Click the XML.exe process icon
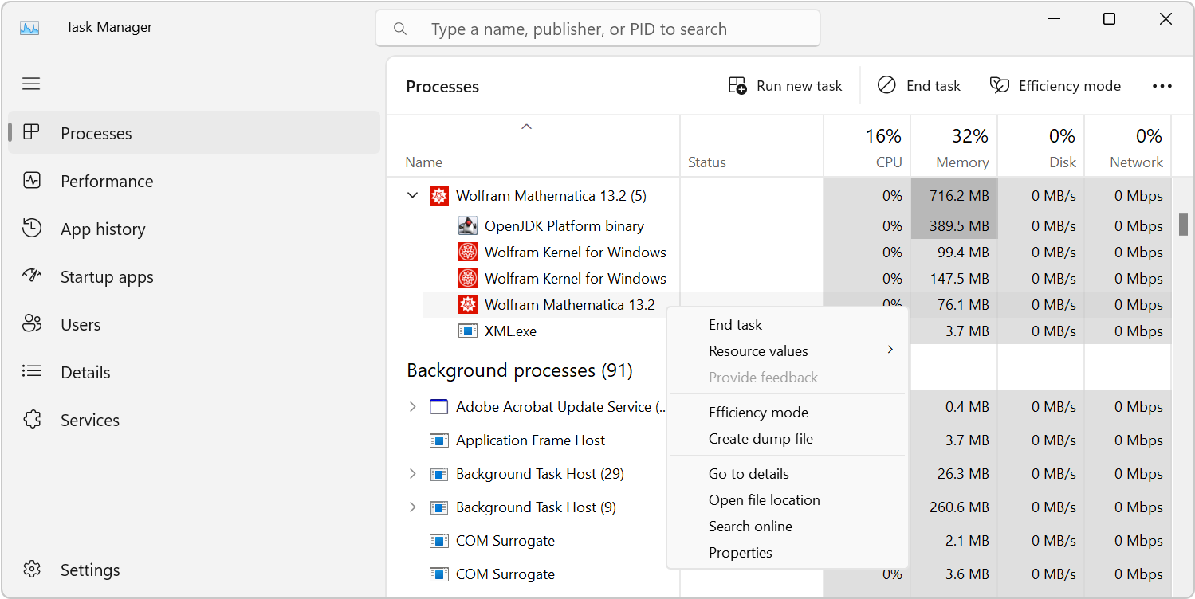Screen dimensions: 1195x599 (x=468, y=331)
